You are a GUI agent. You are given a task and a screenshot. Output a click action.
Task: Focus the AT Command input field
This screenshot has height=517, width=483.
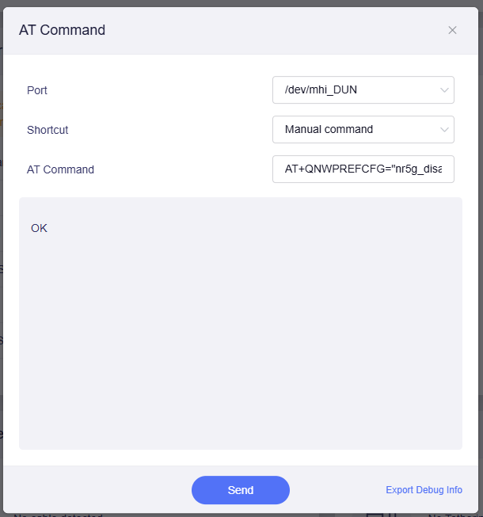[363, 169]
